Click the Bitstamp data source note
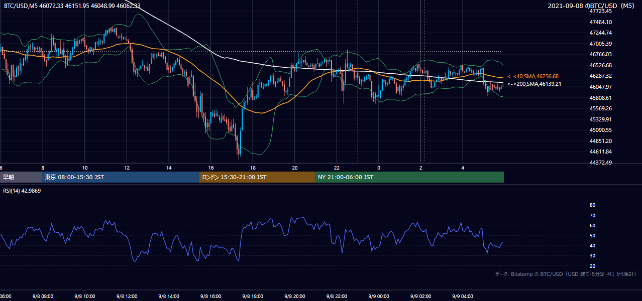The width and height of the screenshot is (642, 301). click(x=566, y=274)
